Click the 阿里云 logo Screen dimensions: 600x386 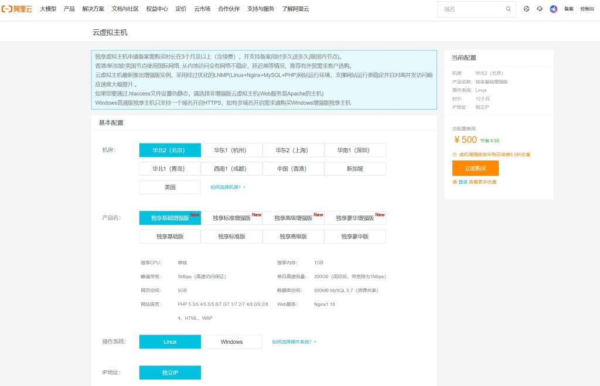click(17, 9)
